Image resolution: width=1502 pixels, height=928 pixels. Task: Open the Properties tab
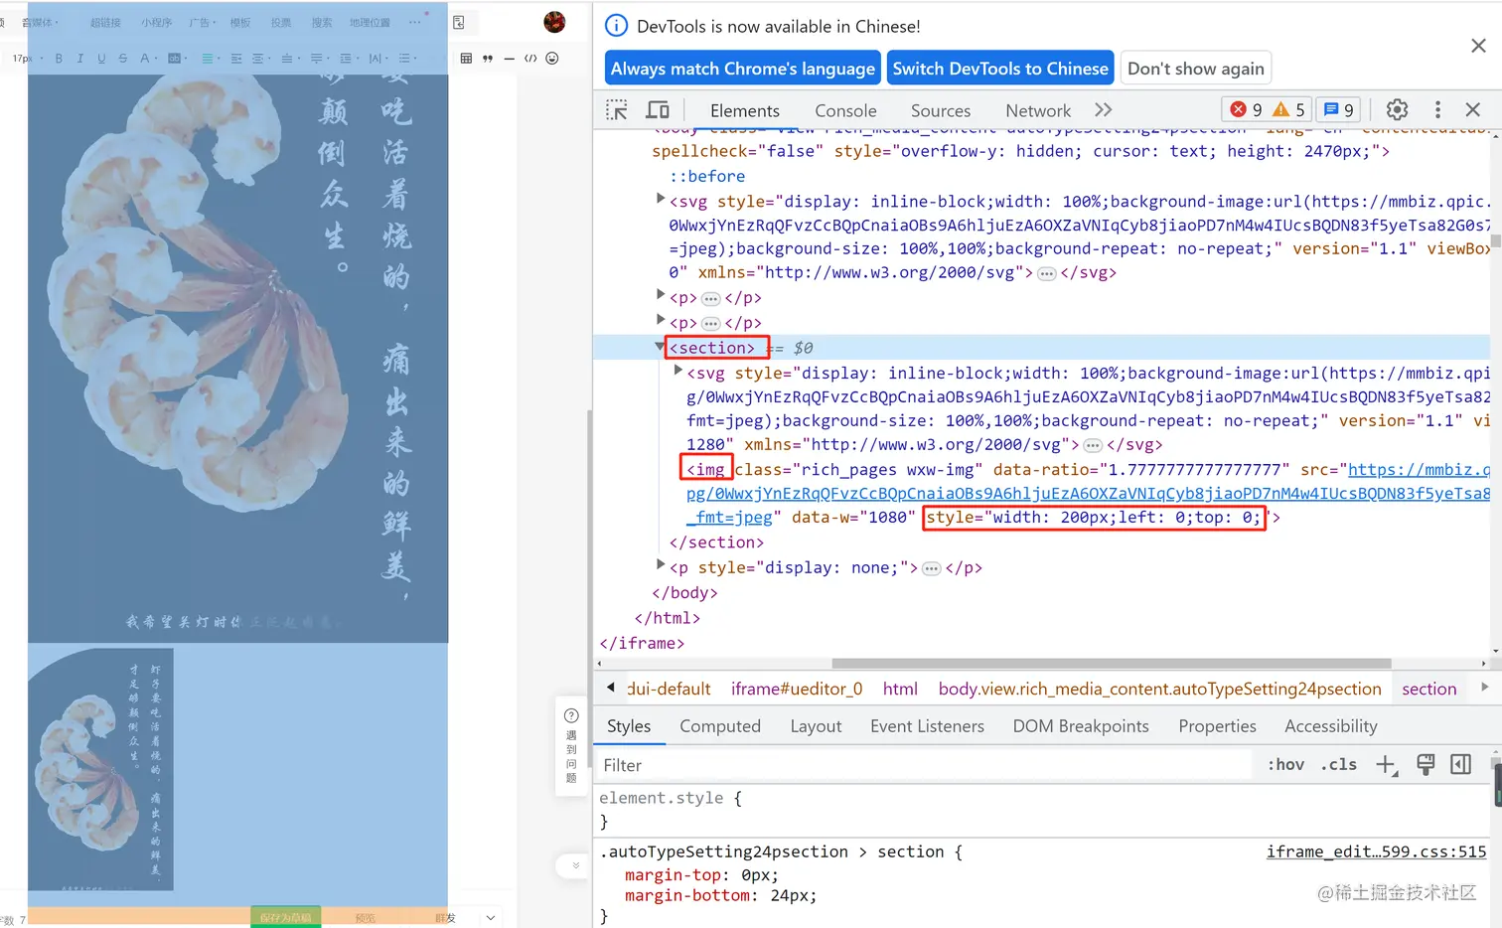click(1217, 726)
